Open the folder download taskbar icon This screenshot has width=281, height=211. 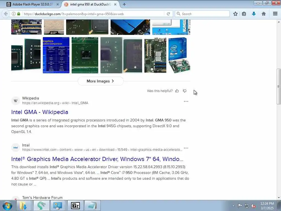[23, 206]
